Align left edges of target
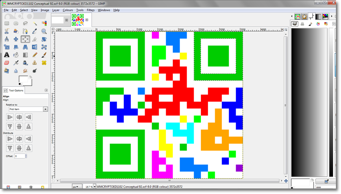Viewport: 341px width, 194px height. [10, 117]
